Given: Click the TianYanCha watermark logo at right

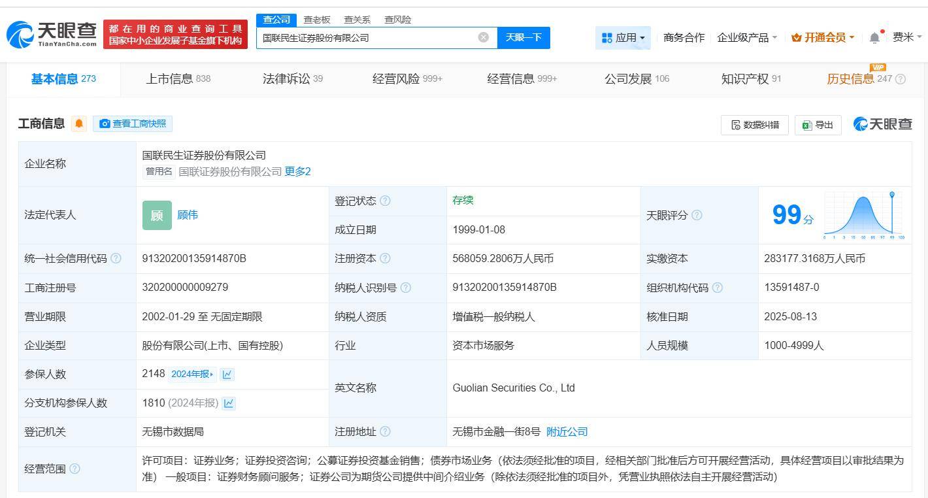Looking at the screenshot, I should (x=882, y=124).
